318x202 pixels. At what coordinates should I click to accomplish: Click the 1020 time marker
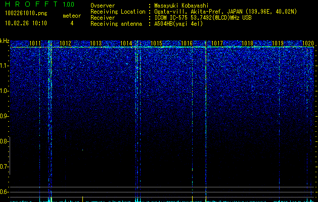(308, 43)
